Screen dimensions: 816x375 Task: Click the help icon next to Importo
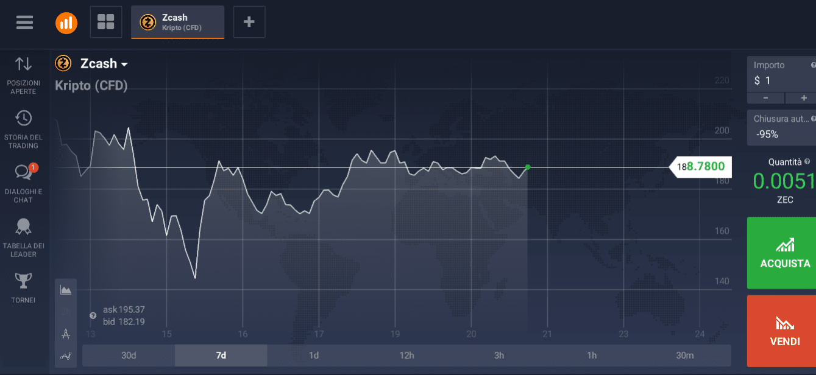tap(813, 65)
